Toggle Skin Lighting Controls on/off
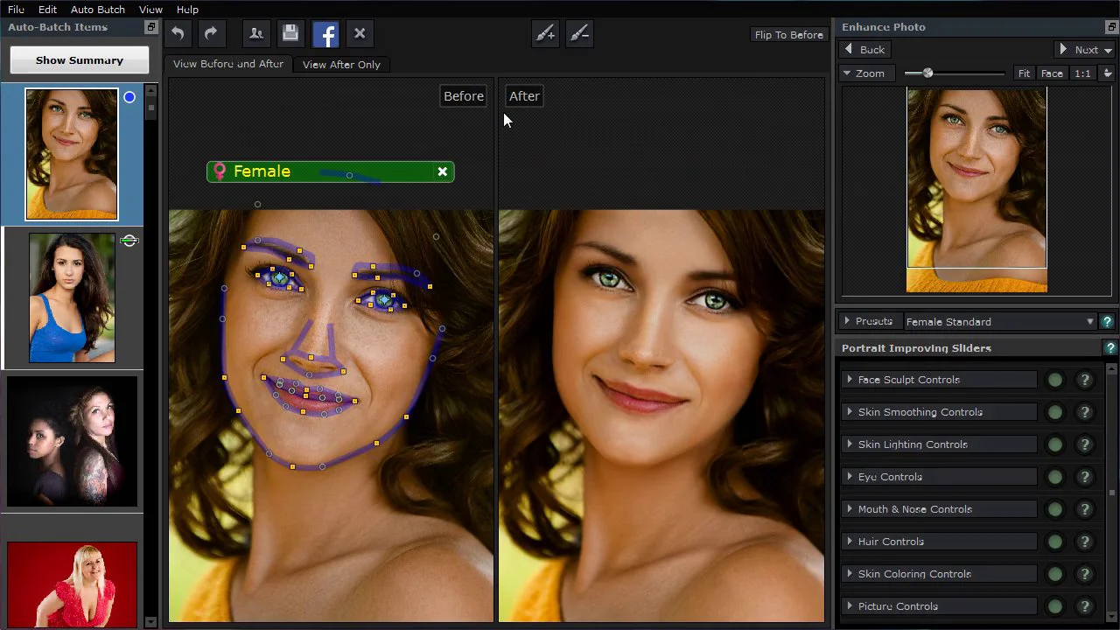The image size is (1120, 630). (x=1055, y=444)
